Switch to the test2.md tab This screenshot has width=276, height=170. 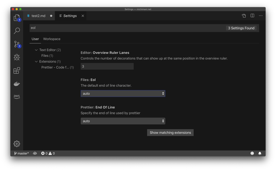[x=39, y=16]
